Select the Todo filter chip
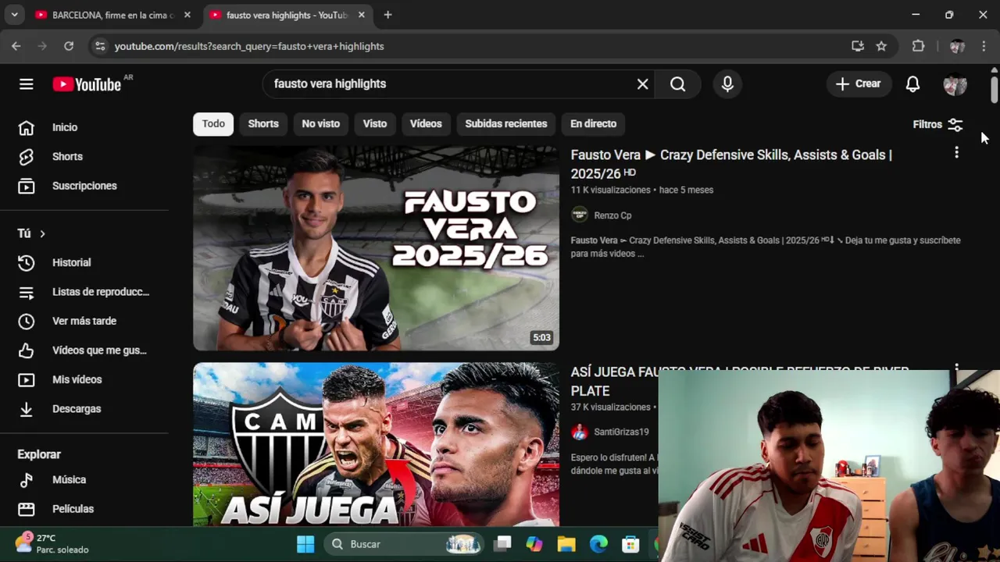This screenshot has height=562, width=1000. (213, 124)
